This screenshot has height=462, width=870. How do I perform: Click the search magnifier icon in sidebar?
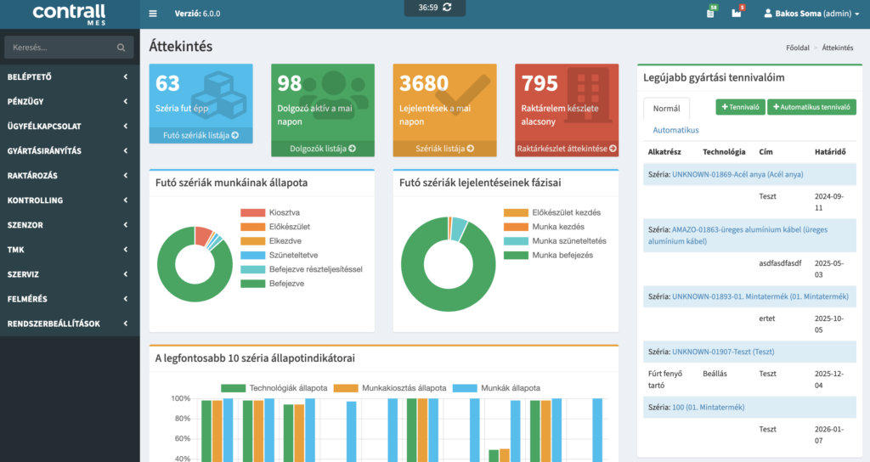pyautogui.click(x=121, y=48)
